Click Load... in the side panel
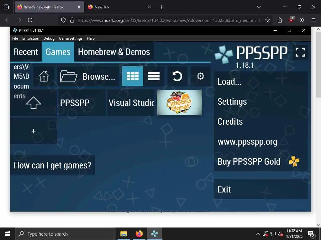This screenshot has width=321, height=240. (260, 82)
